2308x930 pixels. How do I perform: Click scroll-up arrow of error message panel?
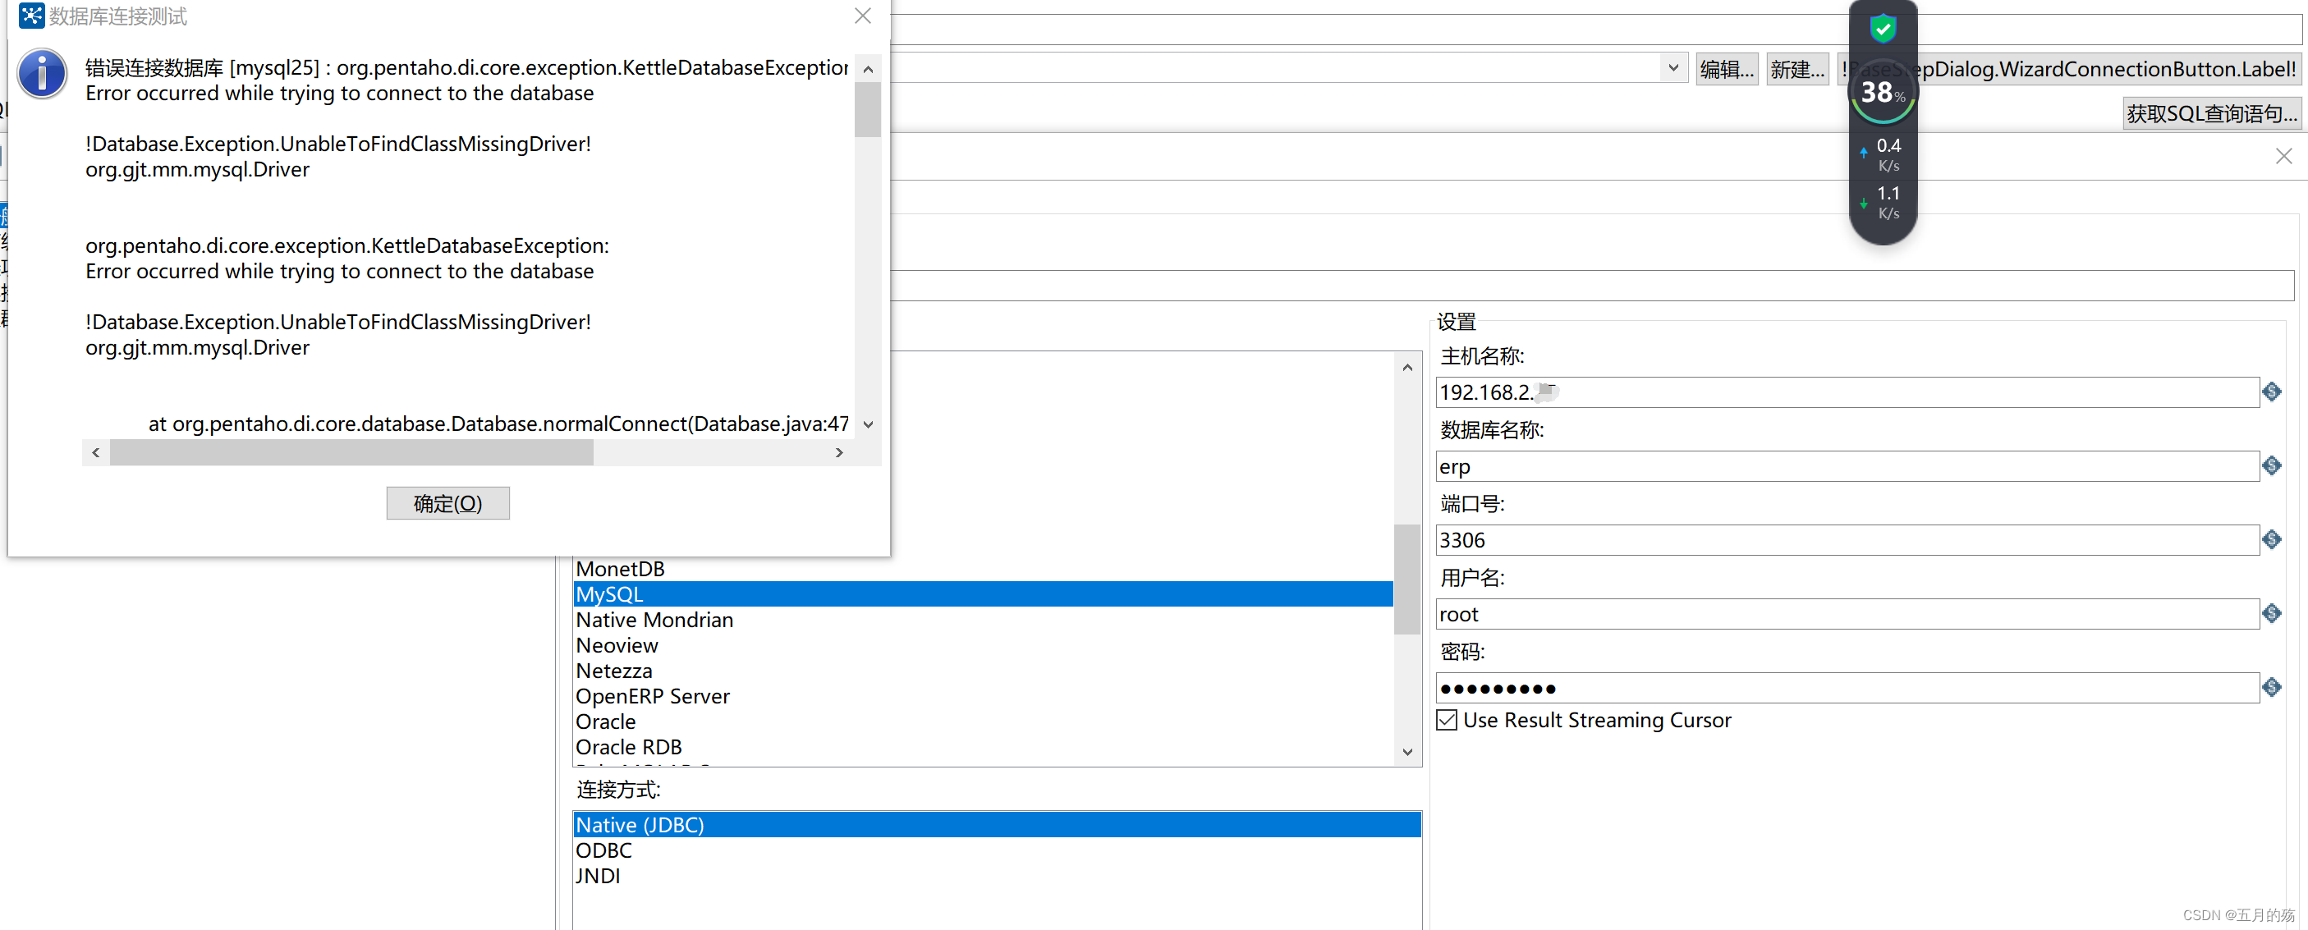866,68
